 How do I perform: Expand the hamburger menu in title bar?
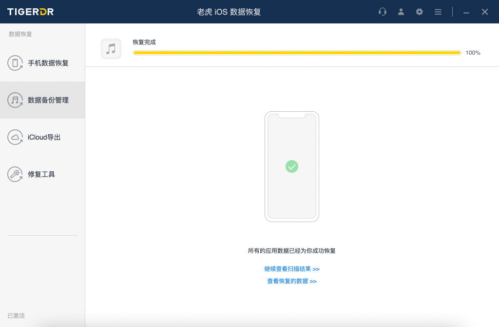[438, 12]
